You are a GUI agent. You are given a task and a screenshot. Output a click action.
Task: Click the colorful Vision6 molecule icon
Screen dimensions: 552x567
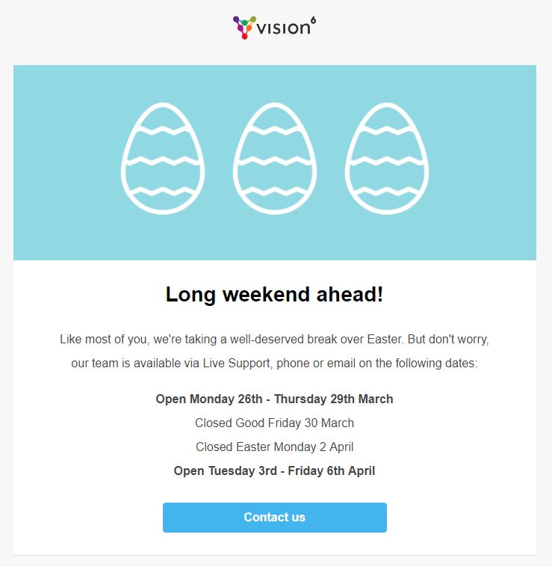(x=244, y=28)
